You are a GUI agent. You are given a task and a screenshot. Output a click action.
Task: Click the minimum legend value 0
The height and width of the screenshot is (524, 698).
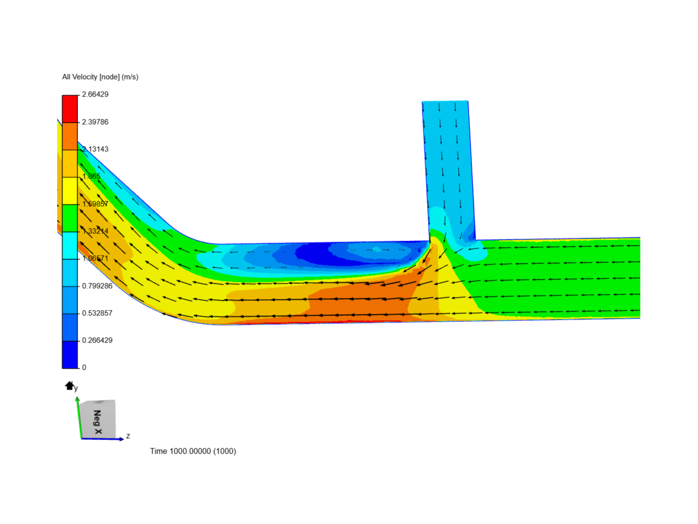click(84, 367)
